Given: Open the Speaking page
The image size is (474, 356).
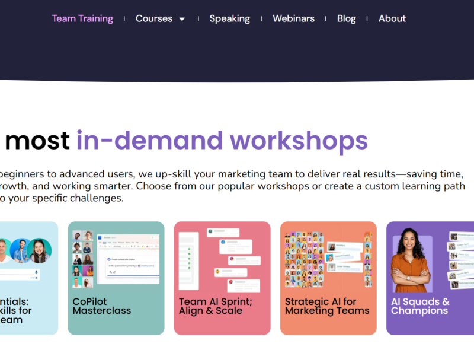Looking at the screenshot, I should pyautogui.click(x=230, y=18).
